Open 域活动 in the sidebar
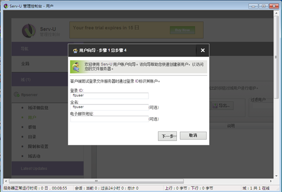 pos(34,156)
